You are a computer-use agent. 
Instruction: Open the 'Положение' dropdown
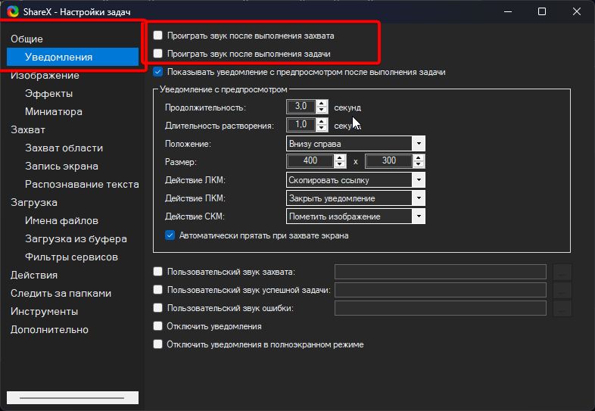(x=419, y=144)
